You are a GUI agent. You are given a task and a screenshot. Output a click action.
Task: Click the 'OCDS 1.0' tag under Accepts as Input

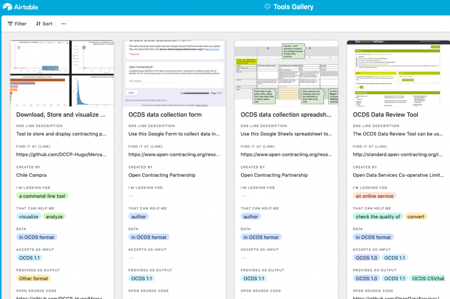367,258
